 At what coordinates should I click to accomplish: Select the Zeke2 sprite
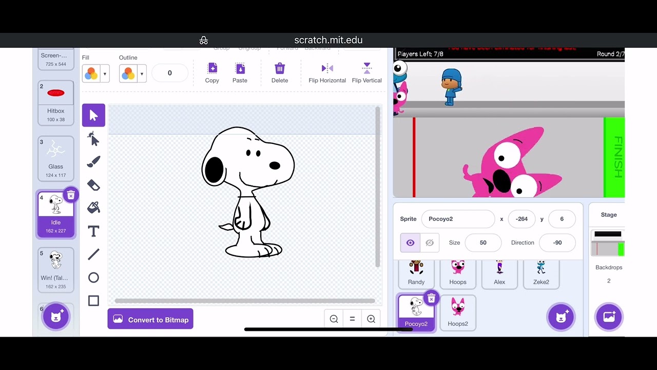coord(541,274)
